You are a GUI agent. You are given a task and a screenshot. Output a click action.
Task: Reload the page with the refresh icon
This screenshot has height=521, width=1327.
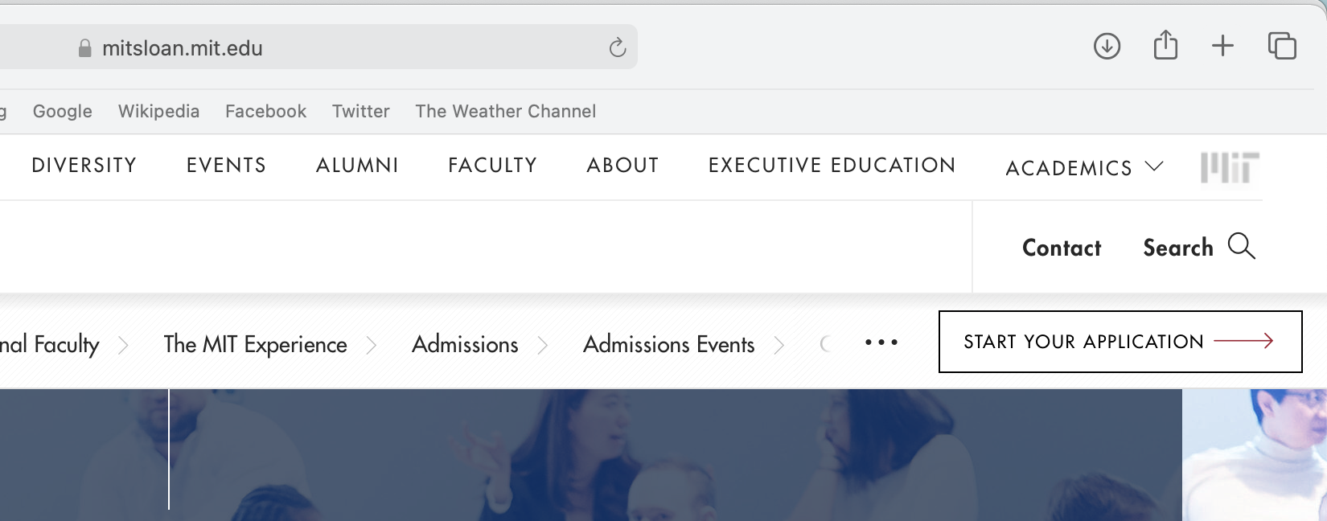(617, 48)
